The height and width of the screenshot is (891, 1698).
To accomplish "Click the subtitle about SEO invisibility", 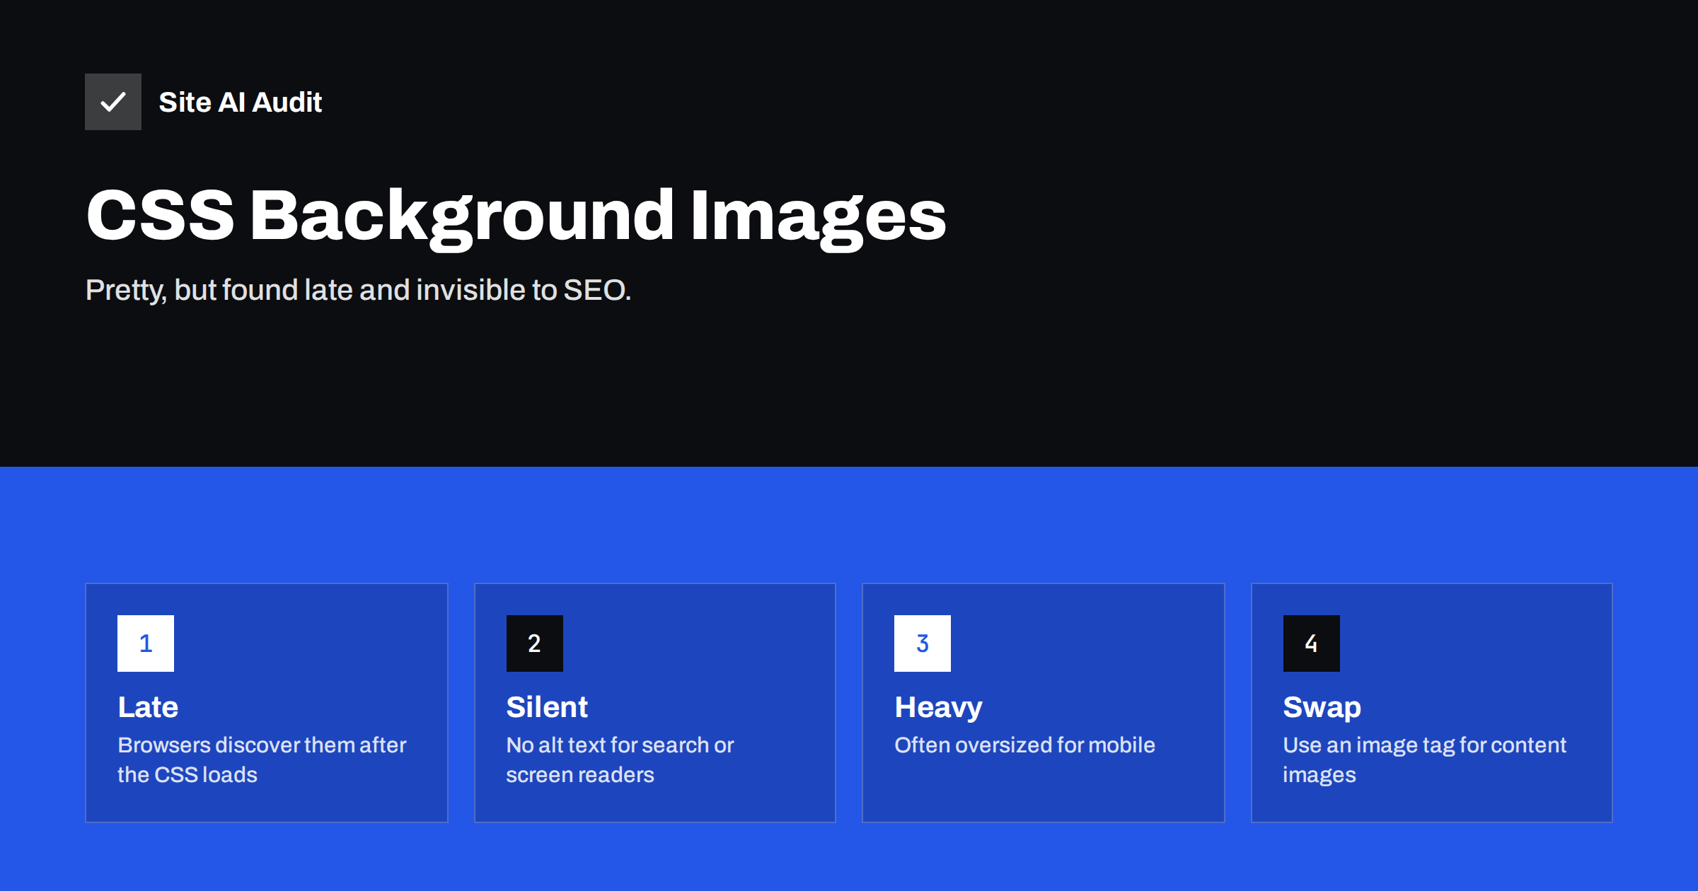I will tap(358, 291).
